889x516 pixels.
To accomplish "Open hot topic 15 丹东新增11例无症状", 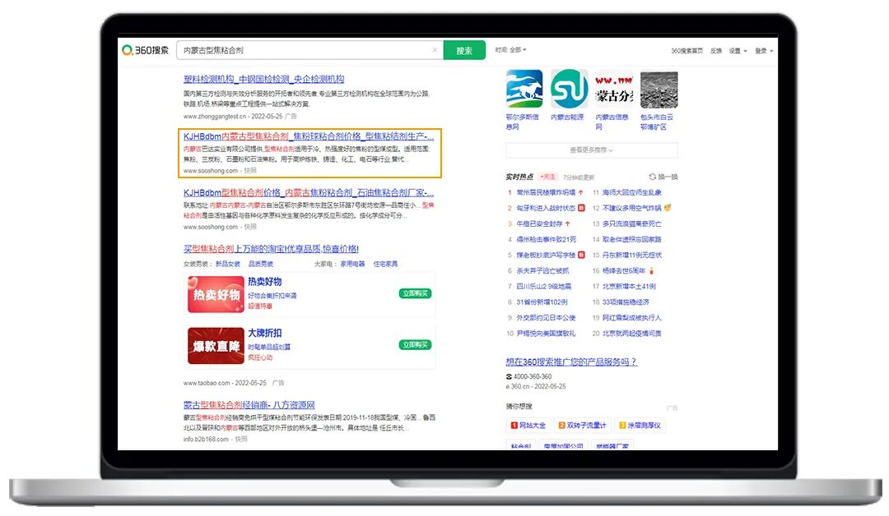I will point(631,256).
